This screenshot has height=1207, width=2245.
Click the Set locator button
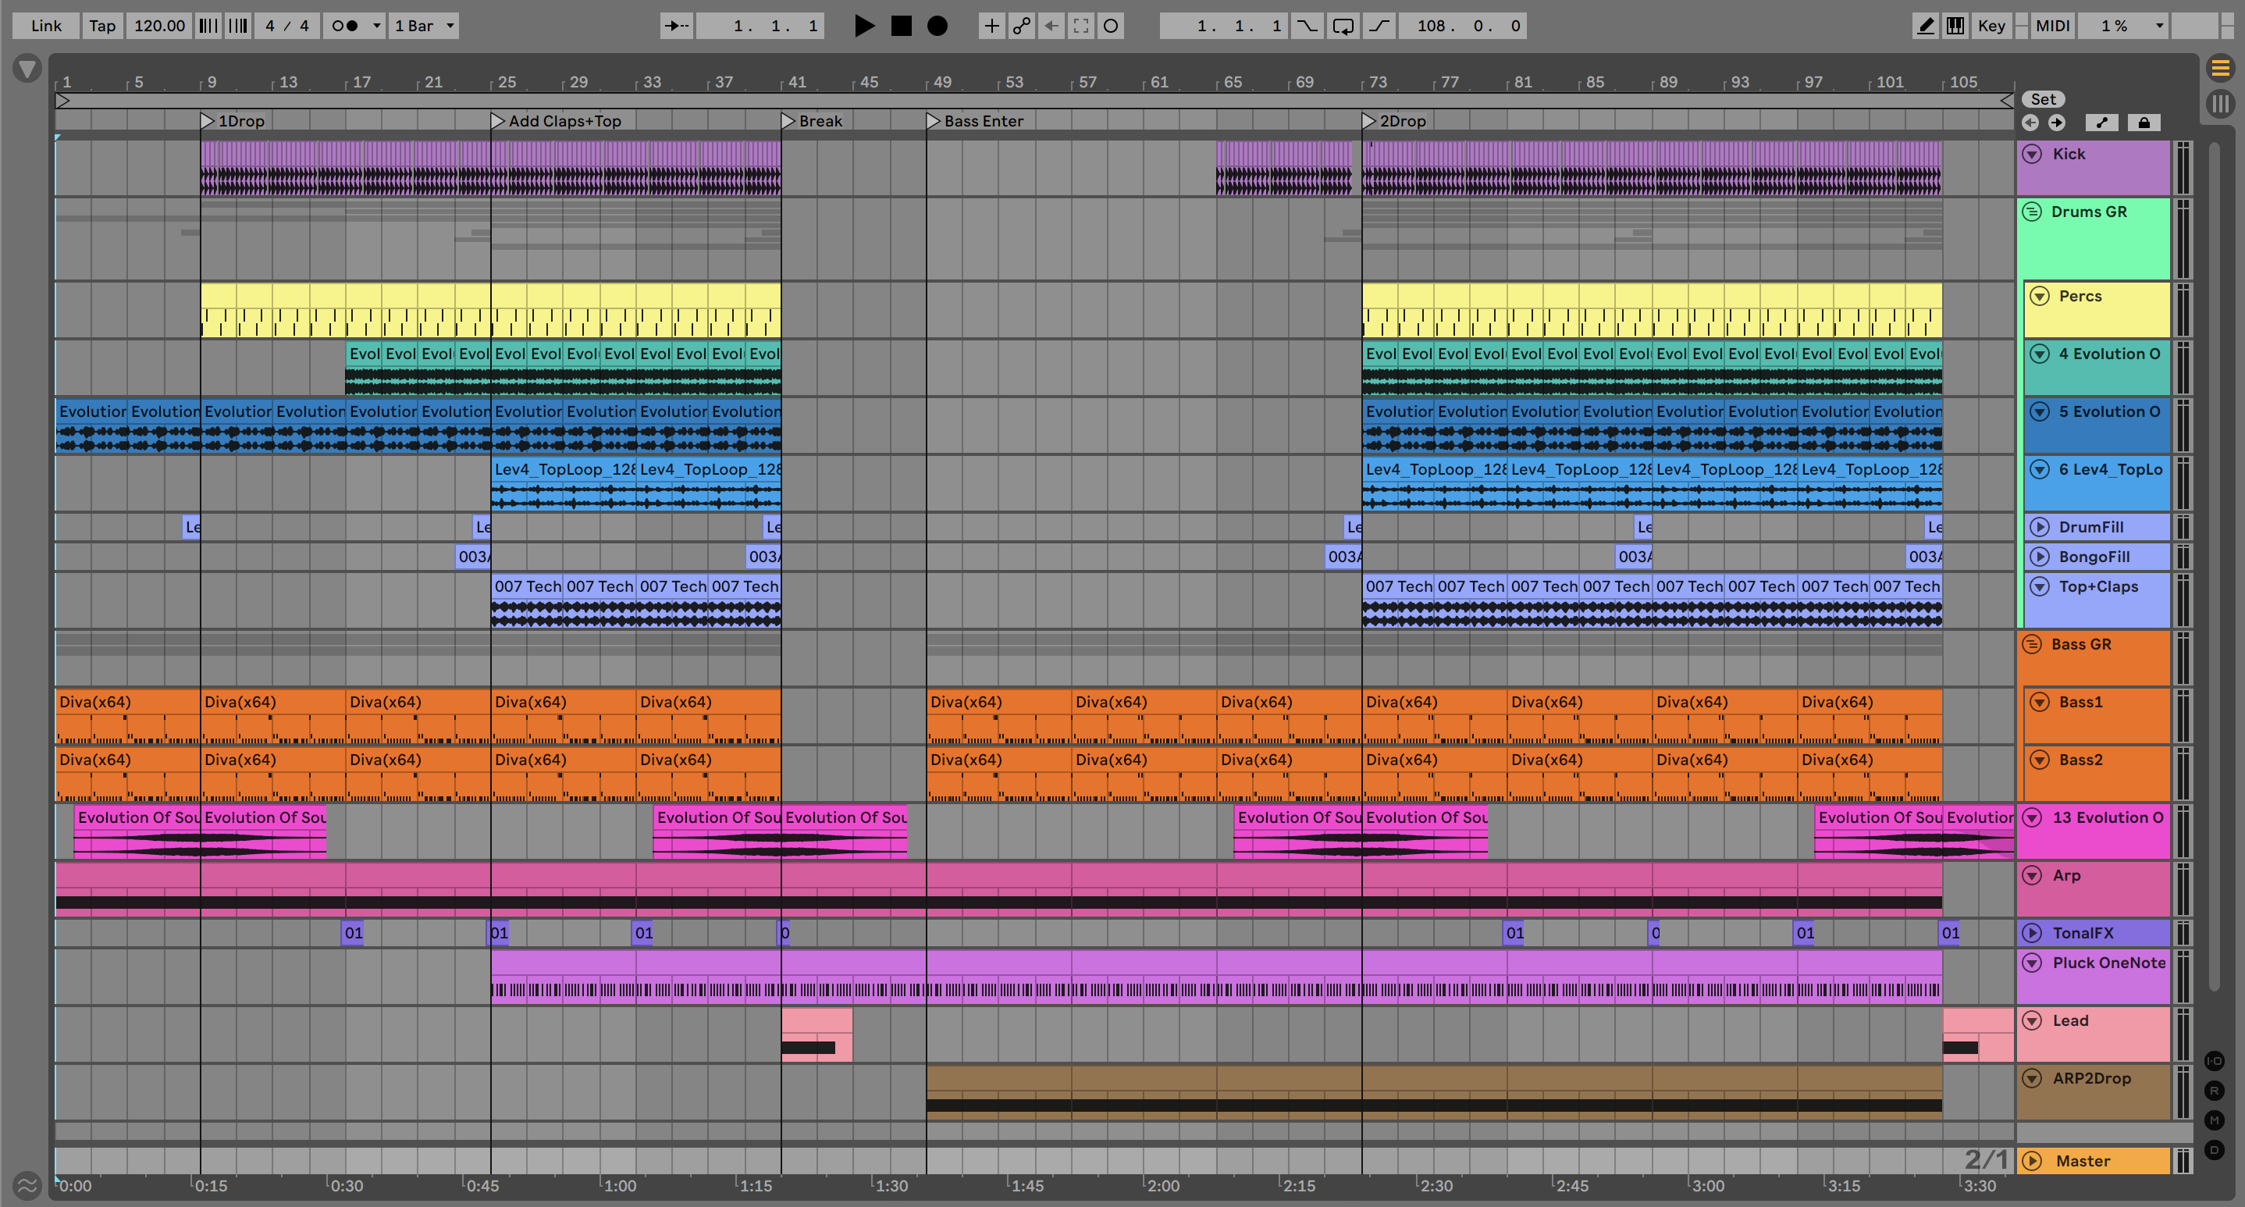[x=2043, y=99]
